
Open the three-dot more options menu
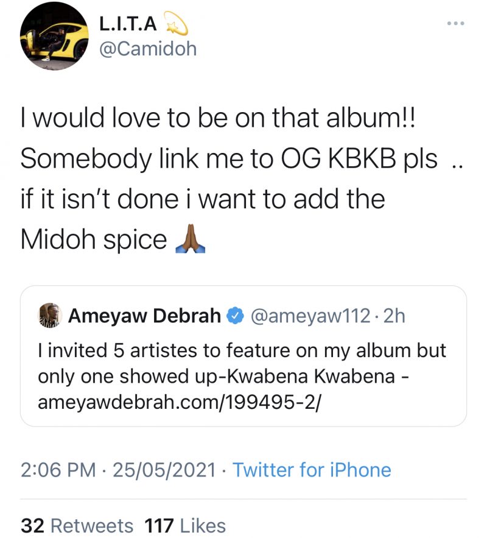click(456, 23)
